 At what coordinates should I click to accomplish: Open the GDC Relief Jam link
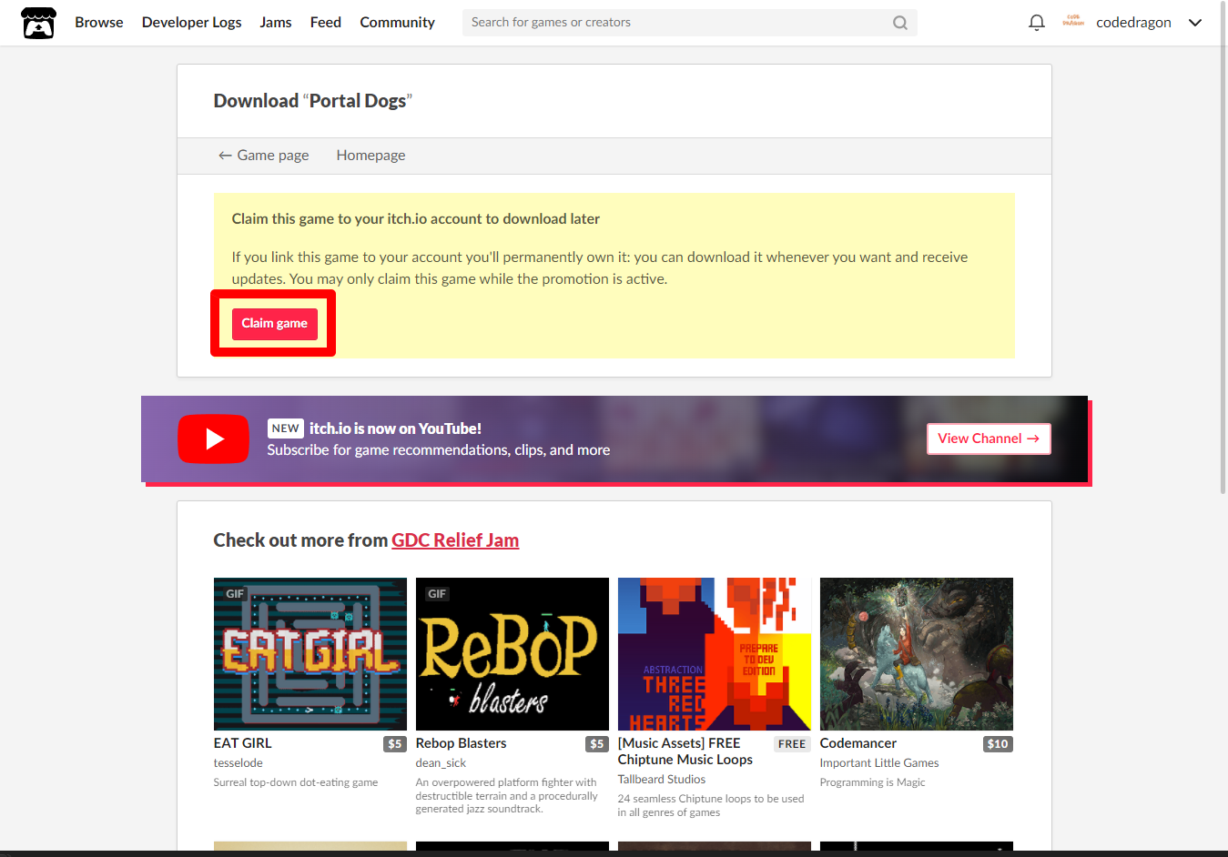tap(455, 540)
